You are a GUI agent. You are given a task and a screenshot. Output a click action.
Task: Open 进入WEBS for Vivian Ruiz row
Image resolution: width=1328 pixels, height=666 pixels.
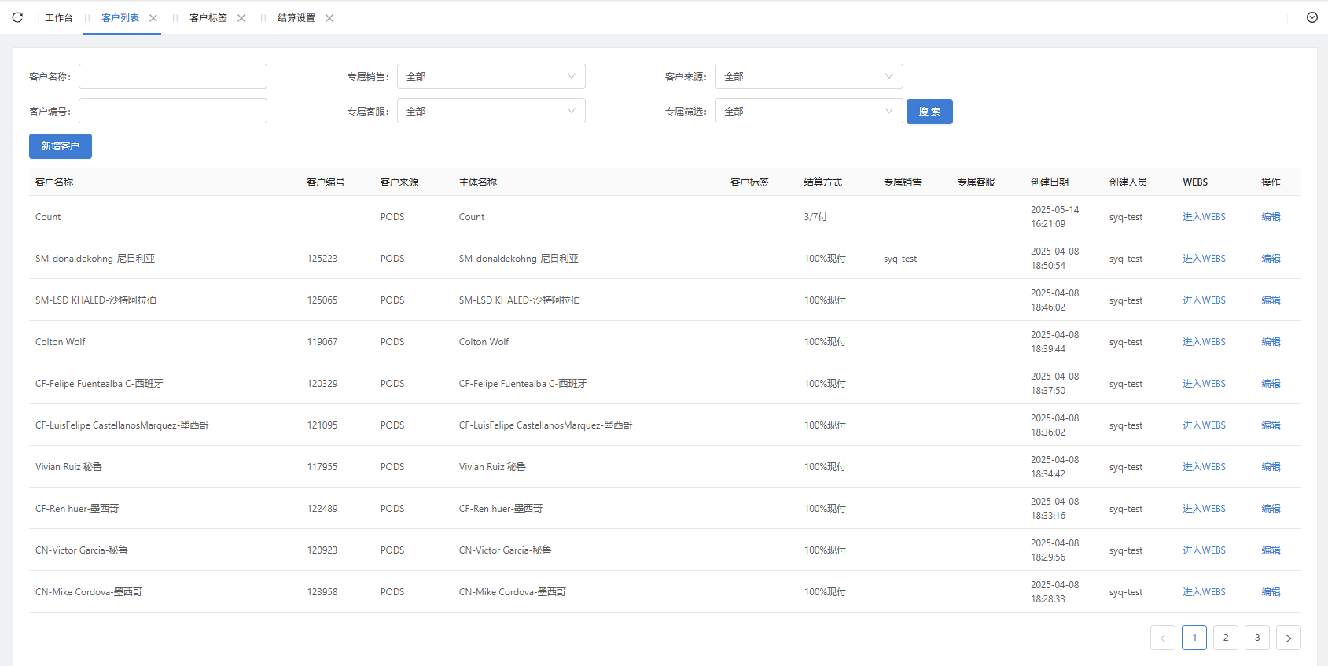point(1204,467)
